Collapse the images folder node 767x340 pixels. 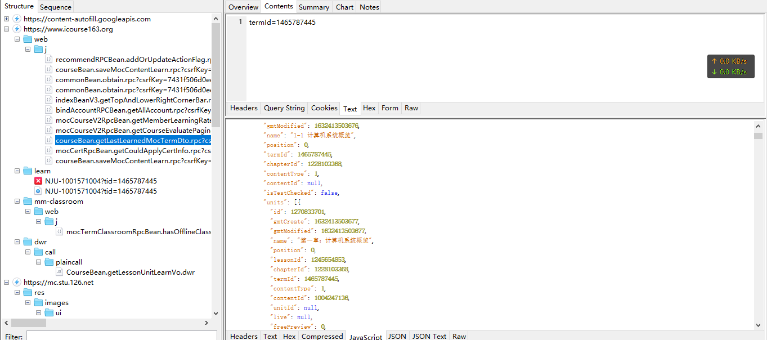[28, 303]
